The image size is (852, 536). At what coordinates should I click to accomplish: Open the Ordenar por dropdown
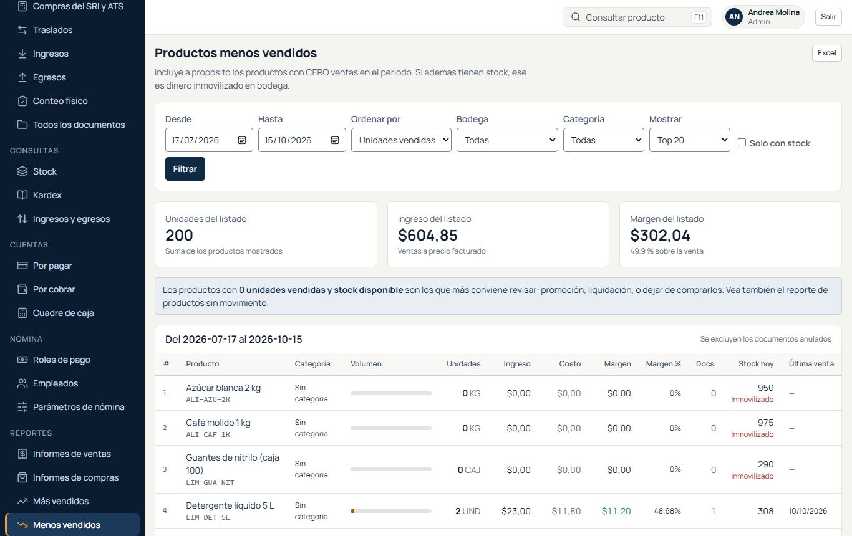[x=401, y=140]
